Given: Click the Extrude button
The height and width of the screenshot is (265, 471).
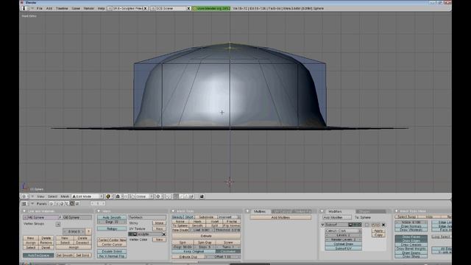Looking at the screenshot, I should tap(206, 236).
